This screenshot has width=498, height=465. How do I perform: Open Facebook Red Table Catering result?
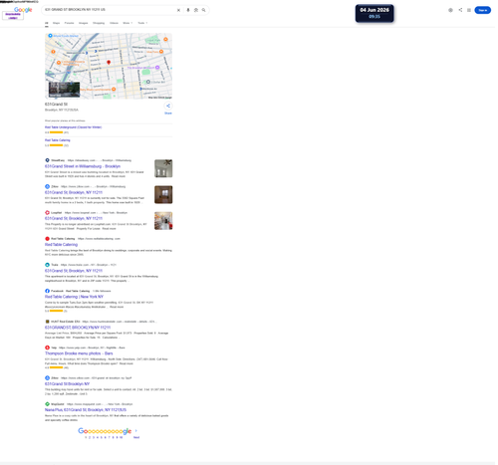click(74, 297)
